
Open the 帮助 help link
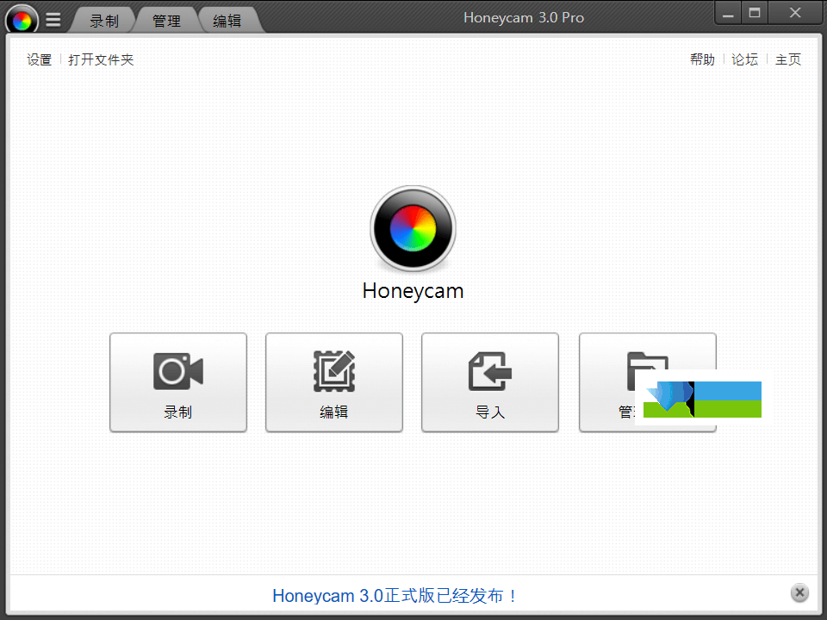pos(703,59)
